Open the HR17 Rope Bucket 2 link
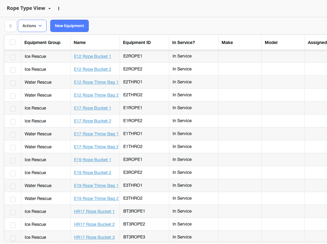 tap(94, 224)
